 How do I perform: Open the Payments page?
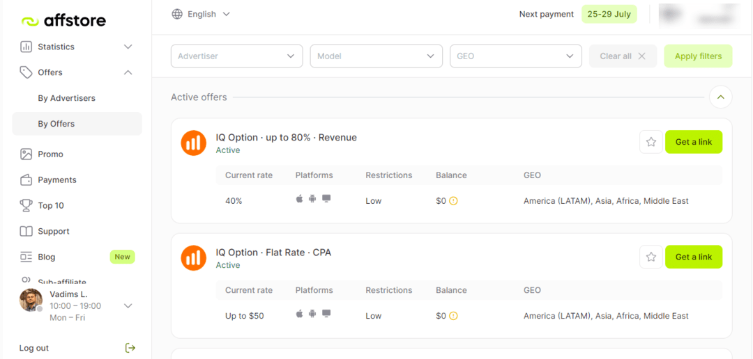[x=56, y=179]
